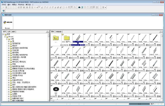
Task: Click the 3D cube view toolbar icon
Action: point(103,7)
